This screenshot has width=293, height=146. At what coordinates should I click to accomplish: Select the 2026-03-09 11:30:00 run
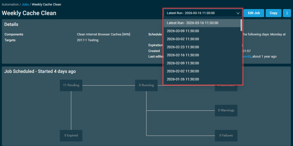[183, 31]
